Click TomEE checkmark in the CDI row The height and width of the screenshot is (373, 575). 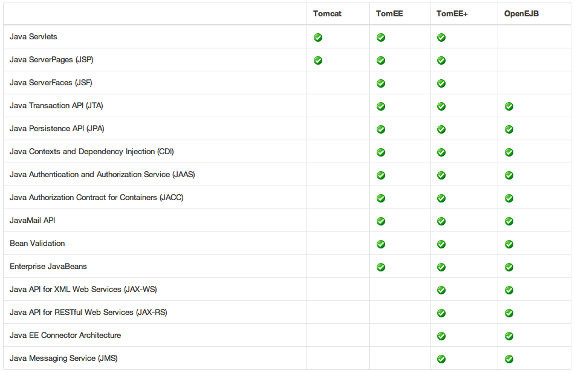pyautogui.click(x=381, y=152)
